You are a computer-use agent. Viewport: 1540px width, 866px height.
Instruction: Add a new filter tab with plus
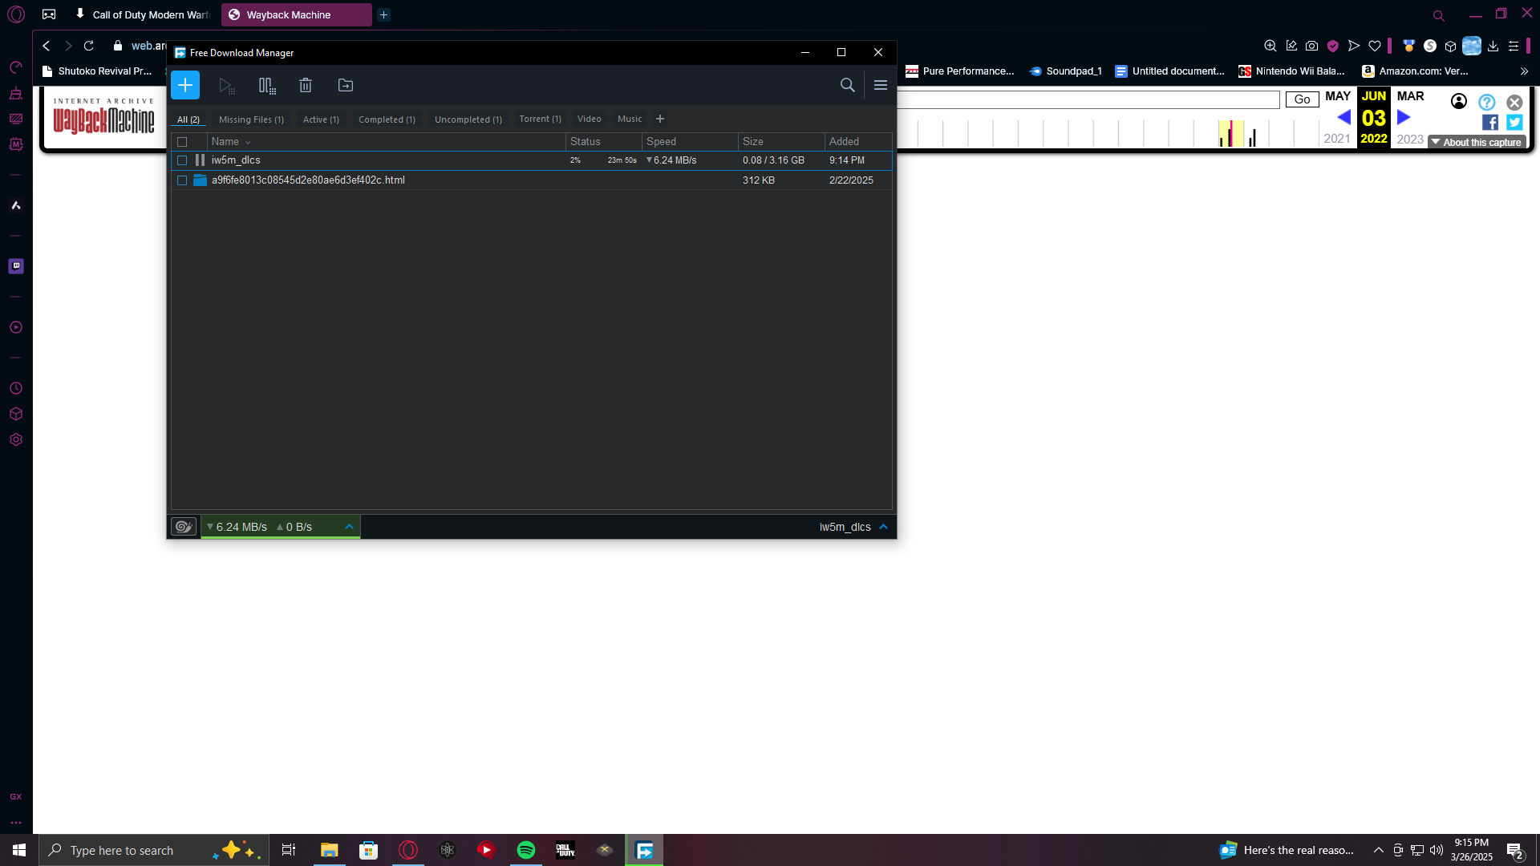tap(660, 119)
